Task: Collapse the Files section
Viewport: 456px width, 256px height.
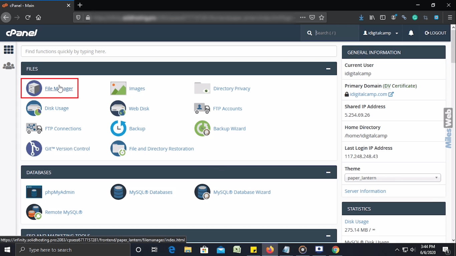Action: coord(328,69)
